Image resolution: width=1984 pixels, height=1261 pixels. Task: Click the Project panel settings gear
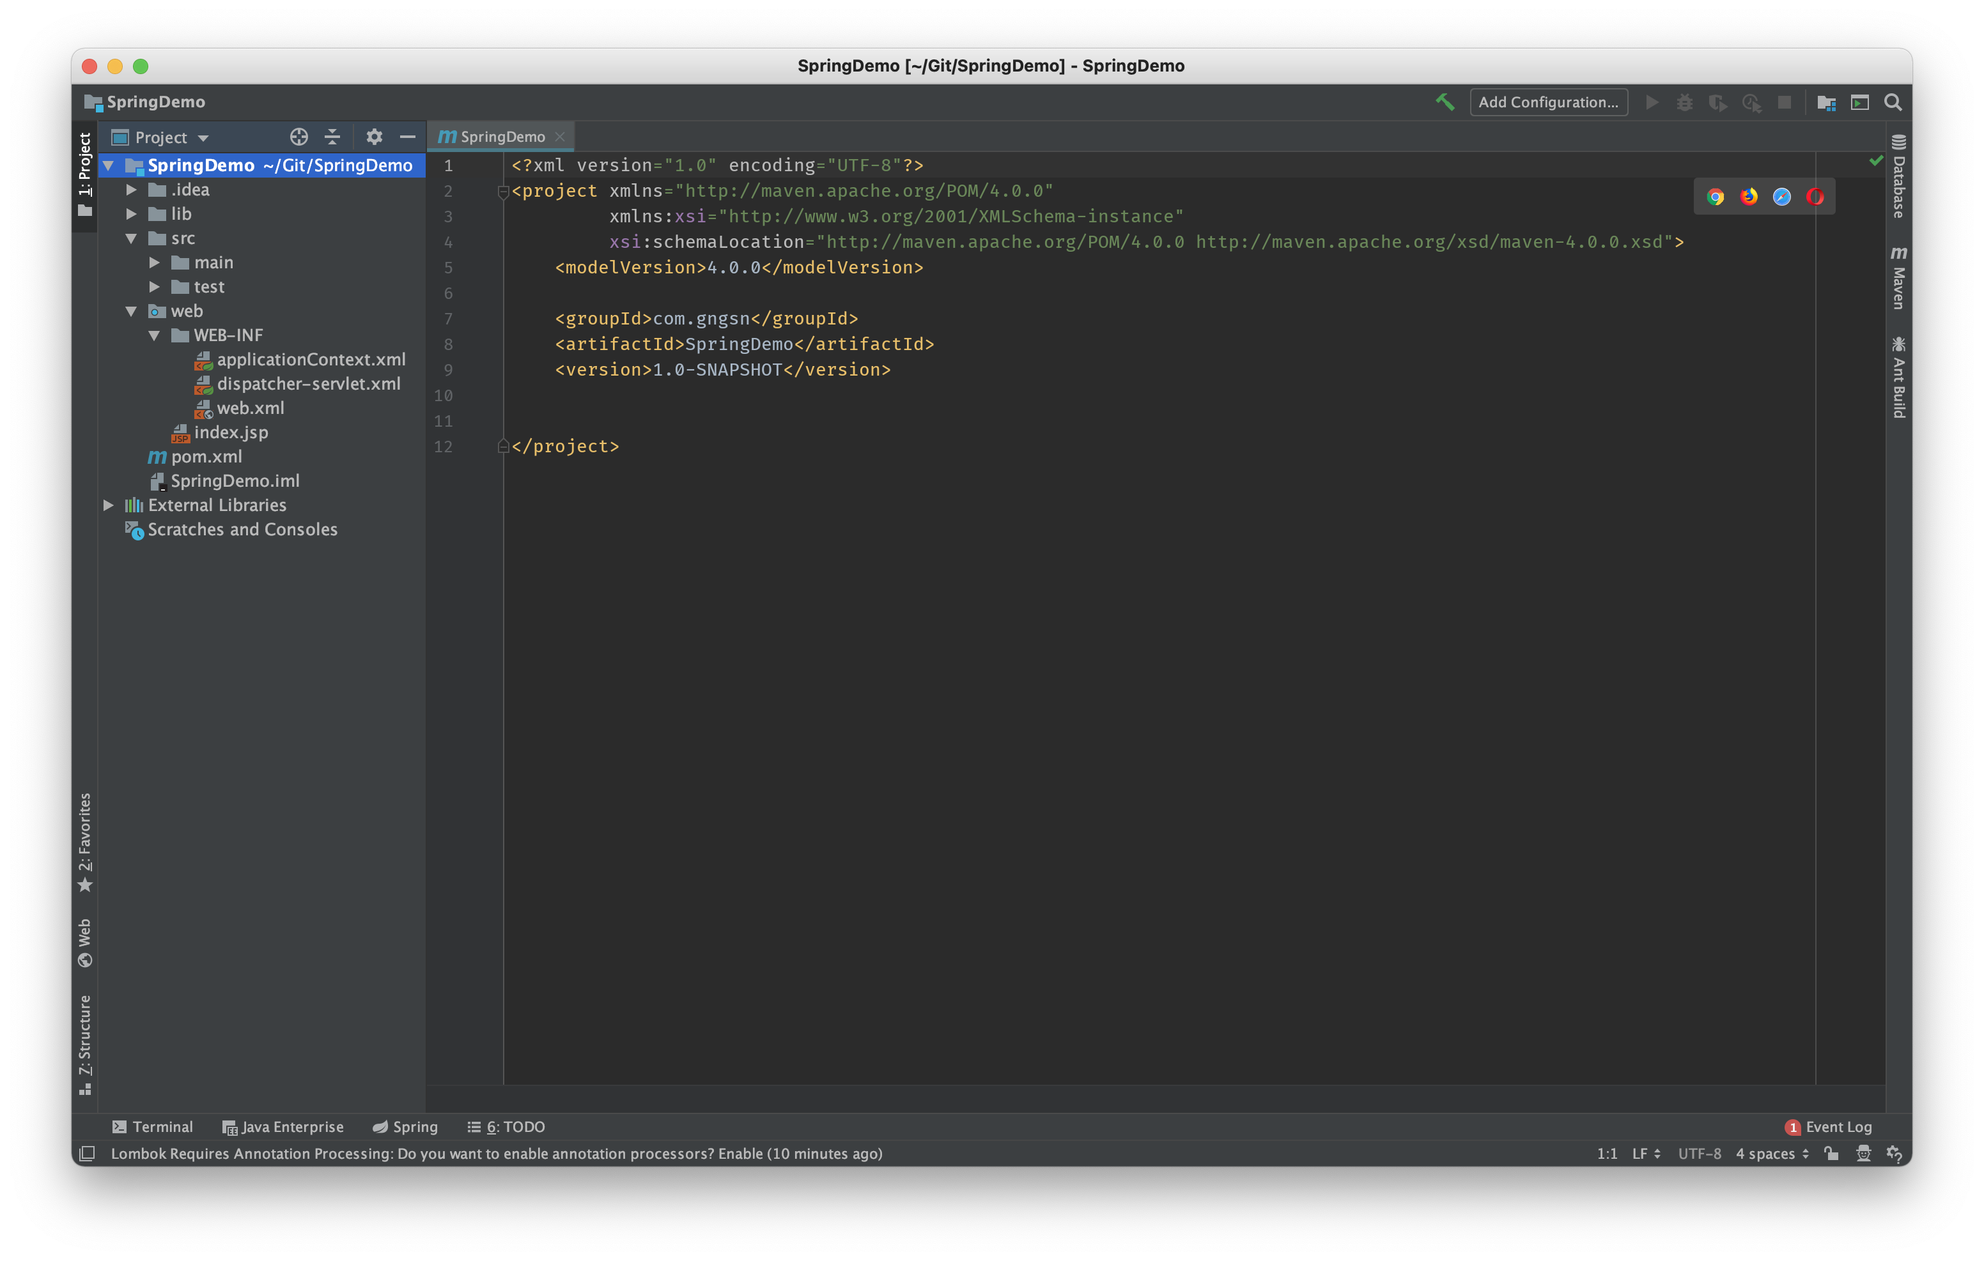pos(374,137)
